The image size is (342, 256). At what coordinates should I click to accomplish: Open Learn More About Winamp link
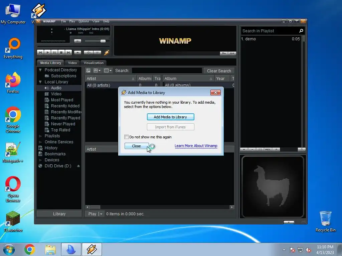pyautogui.click(x=196, y=146)
